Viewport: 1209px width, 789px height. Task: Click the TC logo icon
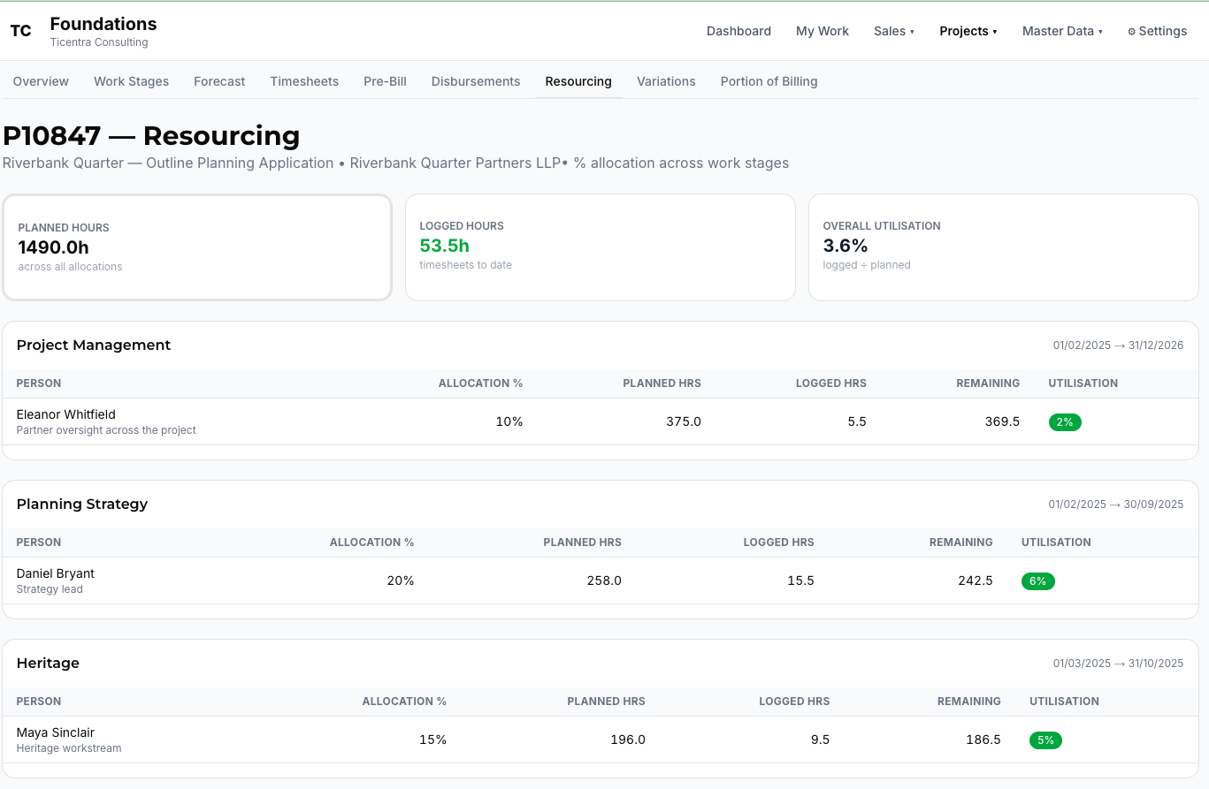pyautogui.click(x=20, y=31)
